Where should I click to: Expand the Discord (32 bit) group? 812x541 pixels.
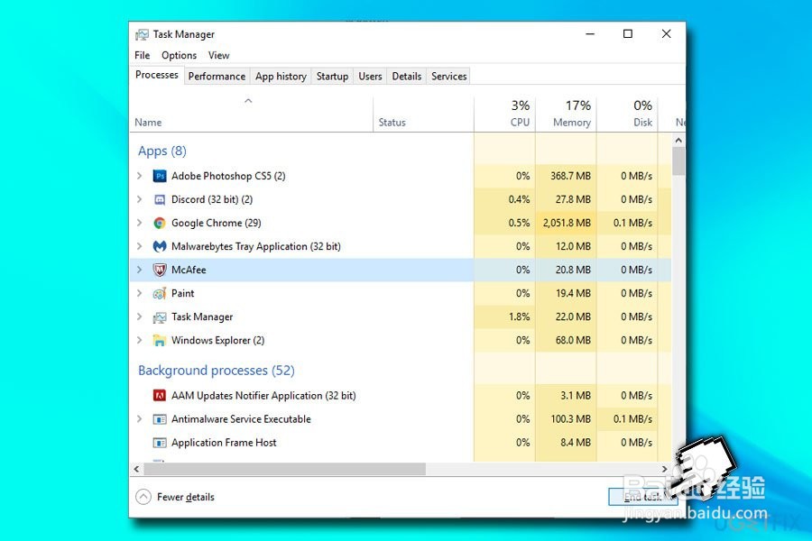pos(139,199)
